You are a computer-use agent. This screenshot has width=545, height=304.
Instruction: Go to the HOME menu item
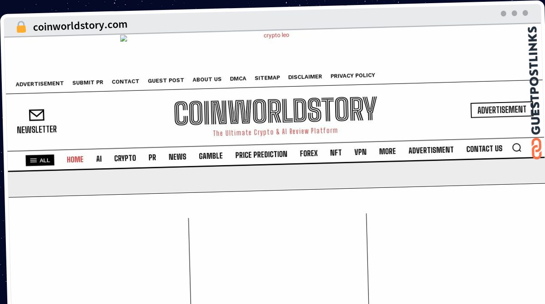(x=75, y=159)
